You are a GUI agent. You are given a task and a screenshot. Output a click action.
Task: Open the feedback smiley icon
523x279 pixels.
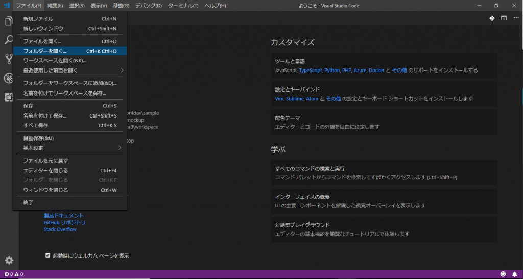point(503,274)
